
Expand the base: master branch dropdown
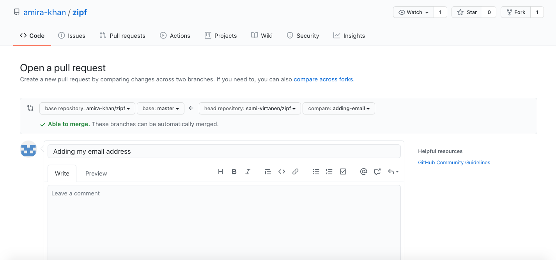pos(161,108)
